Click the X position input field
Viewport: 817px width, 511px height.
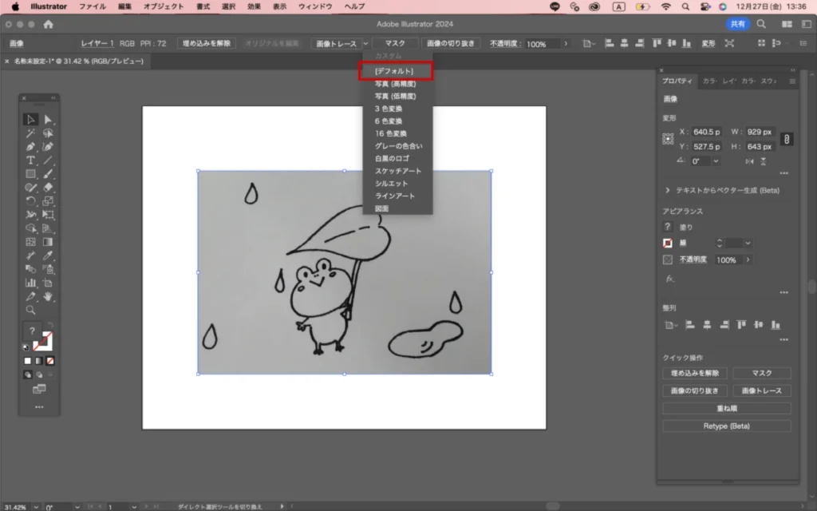707,132
